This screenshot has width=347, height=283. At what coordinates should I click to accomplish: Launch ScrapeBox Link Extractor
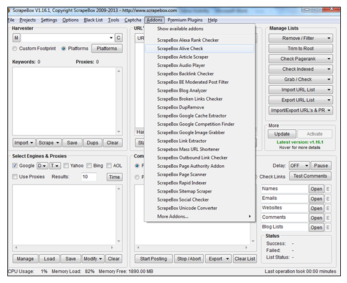click(199, 141)
